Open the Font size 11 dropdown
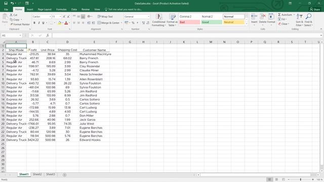Viewport: 324px width, 182px height. click(60, 17)
